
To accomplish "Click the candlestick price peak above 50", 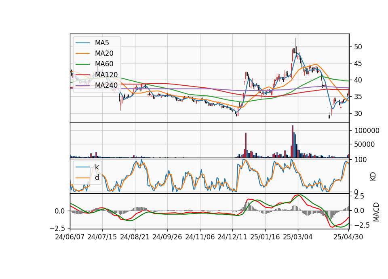I will (x=295, y=46).
